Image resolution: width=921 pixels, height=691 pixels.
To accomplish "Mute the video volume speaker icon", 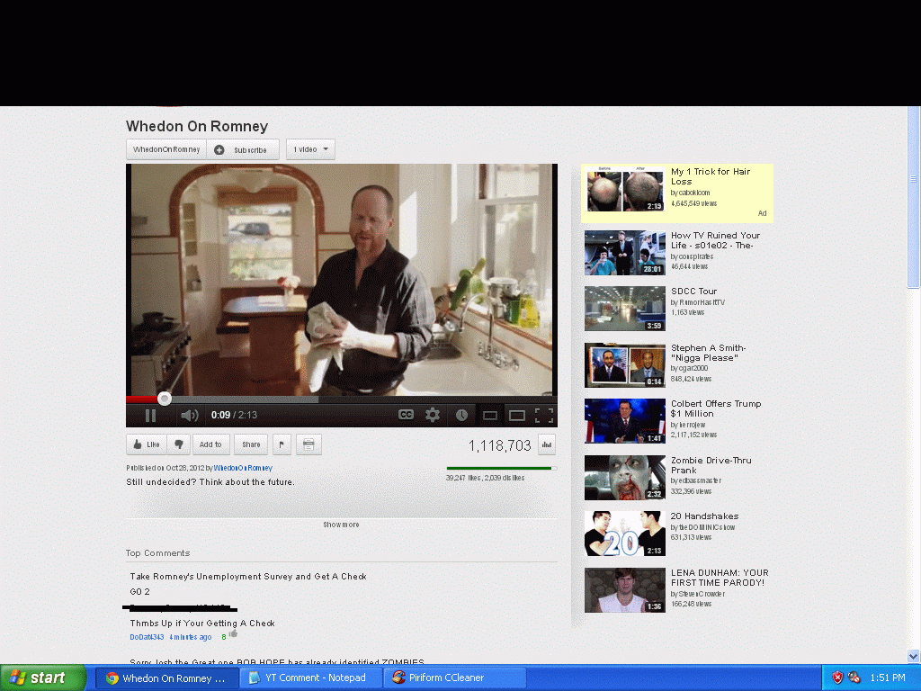I will coord(189,416).
